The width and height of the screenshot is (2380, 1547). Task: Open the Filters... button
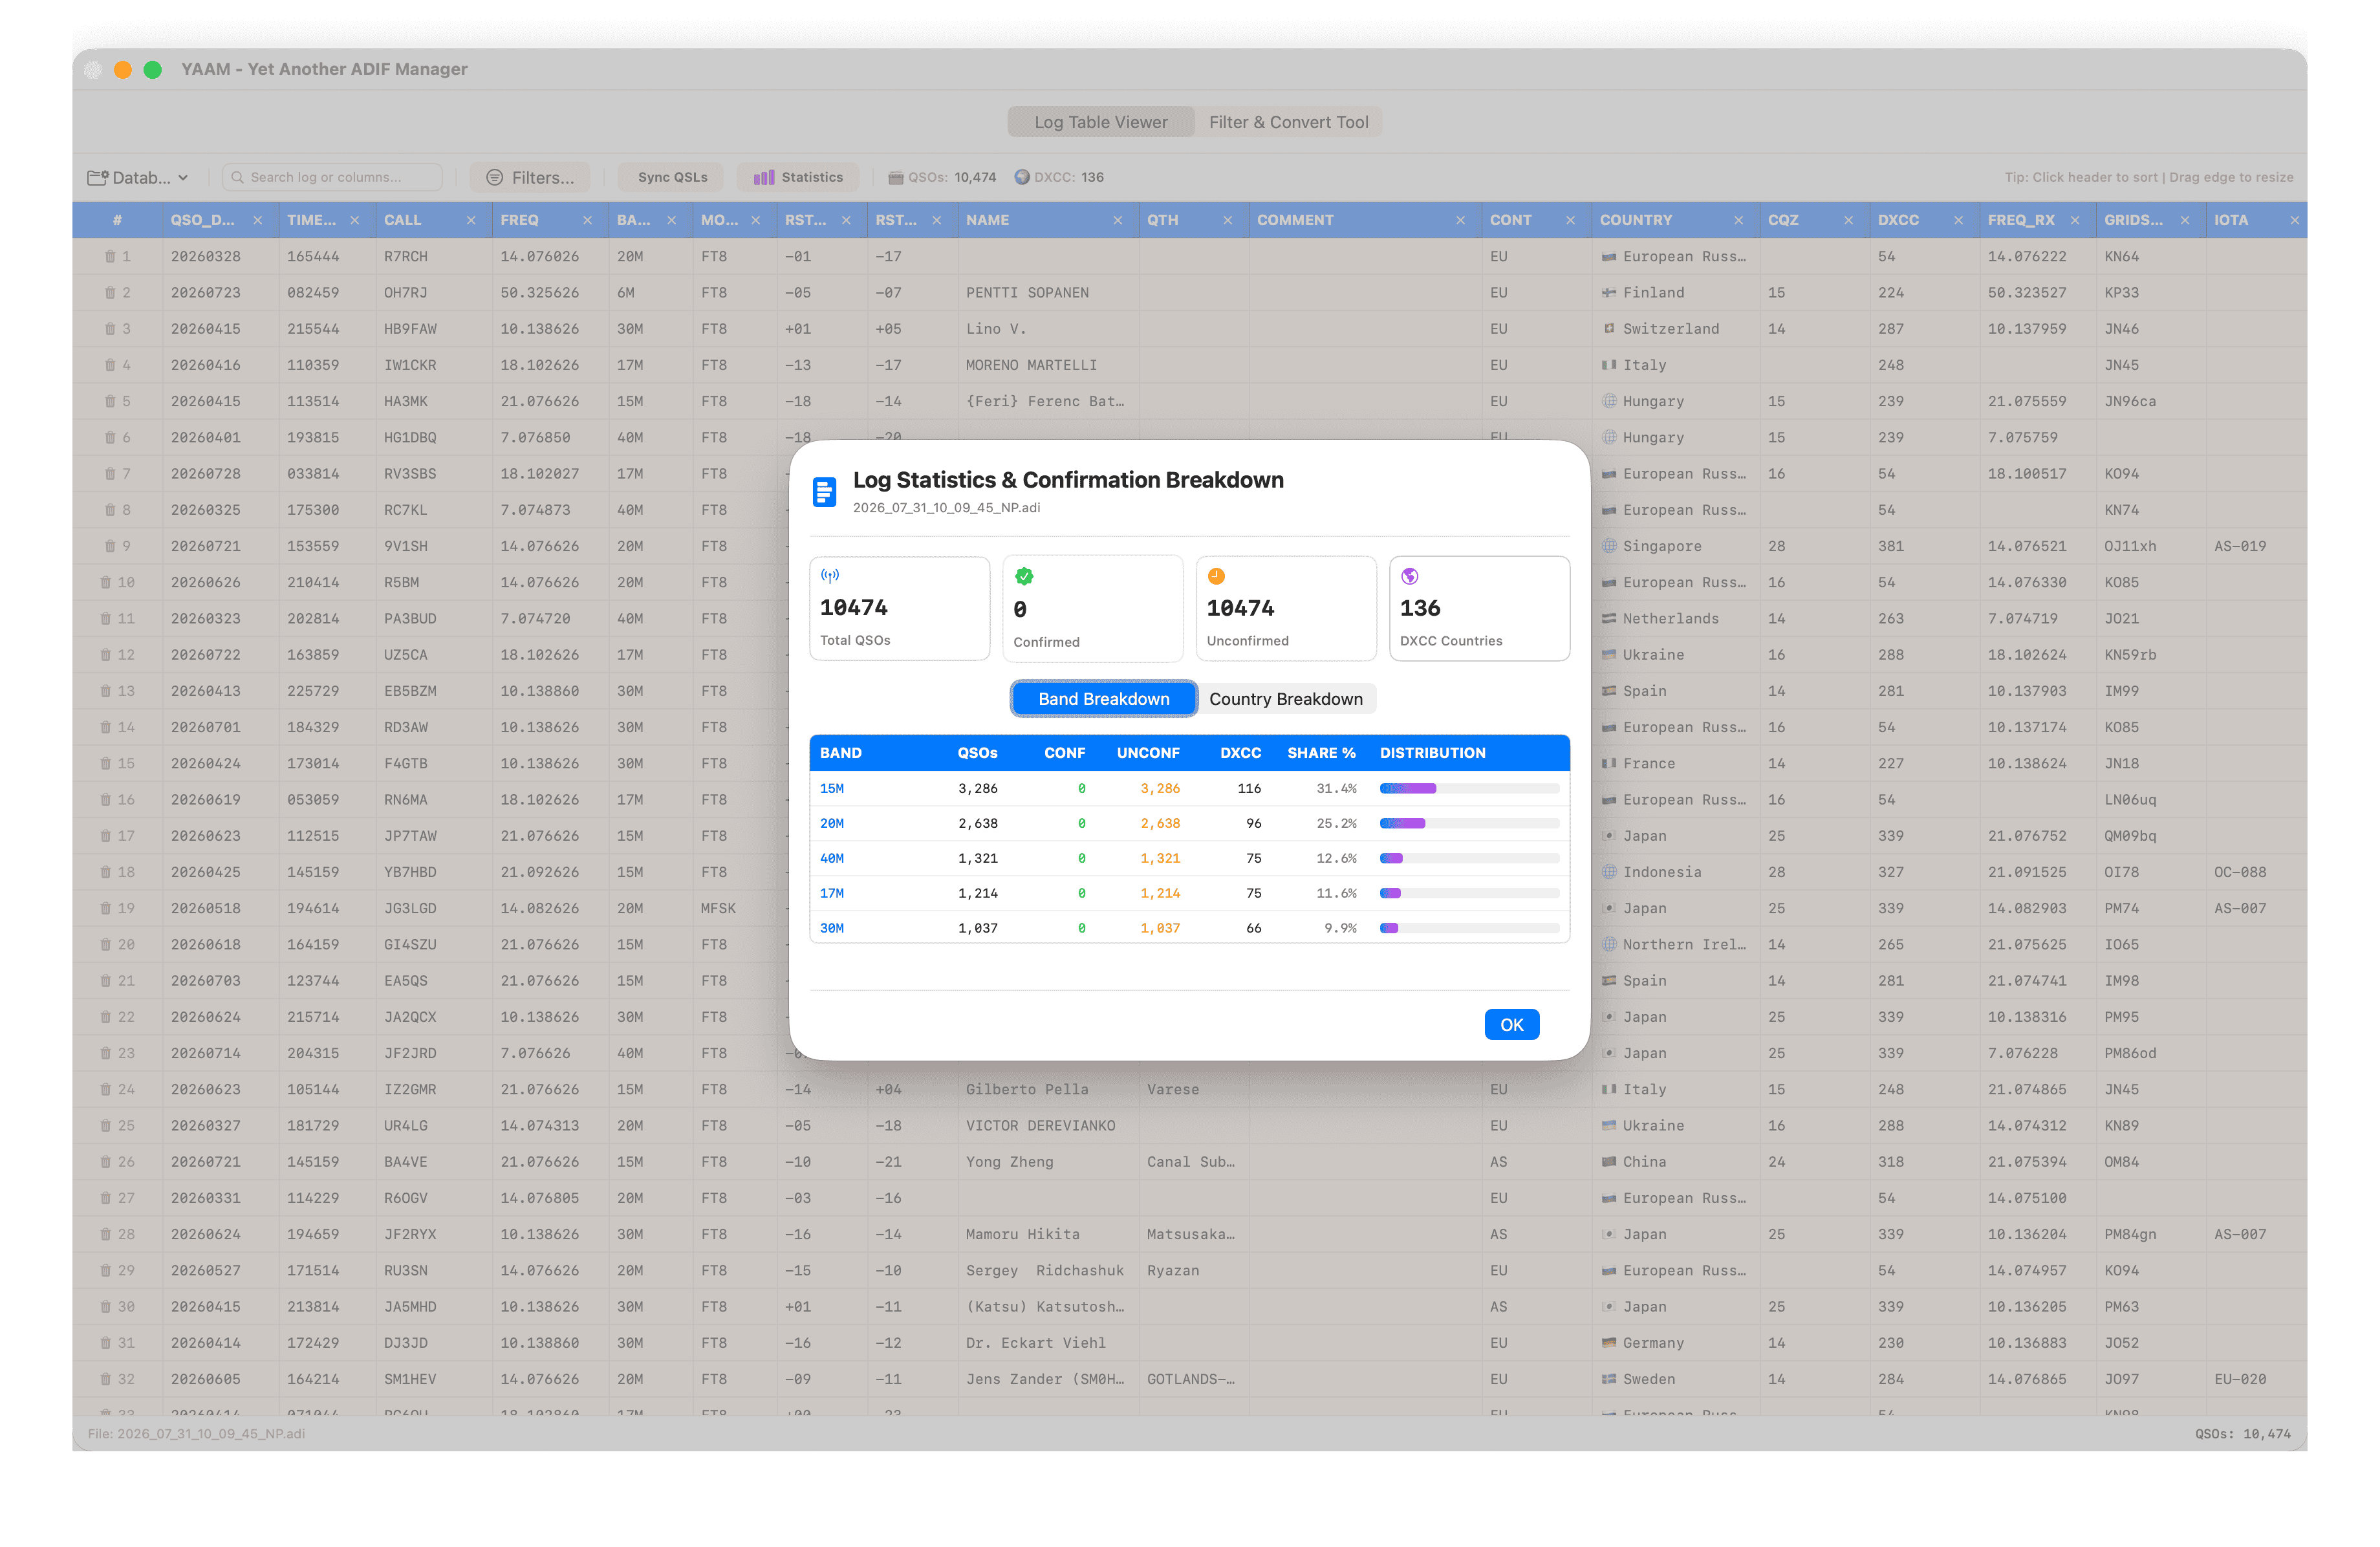pyautogui.click(x=530, y=177)
